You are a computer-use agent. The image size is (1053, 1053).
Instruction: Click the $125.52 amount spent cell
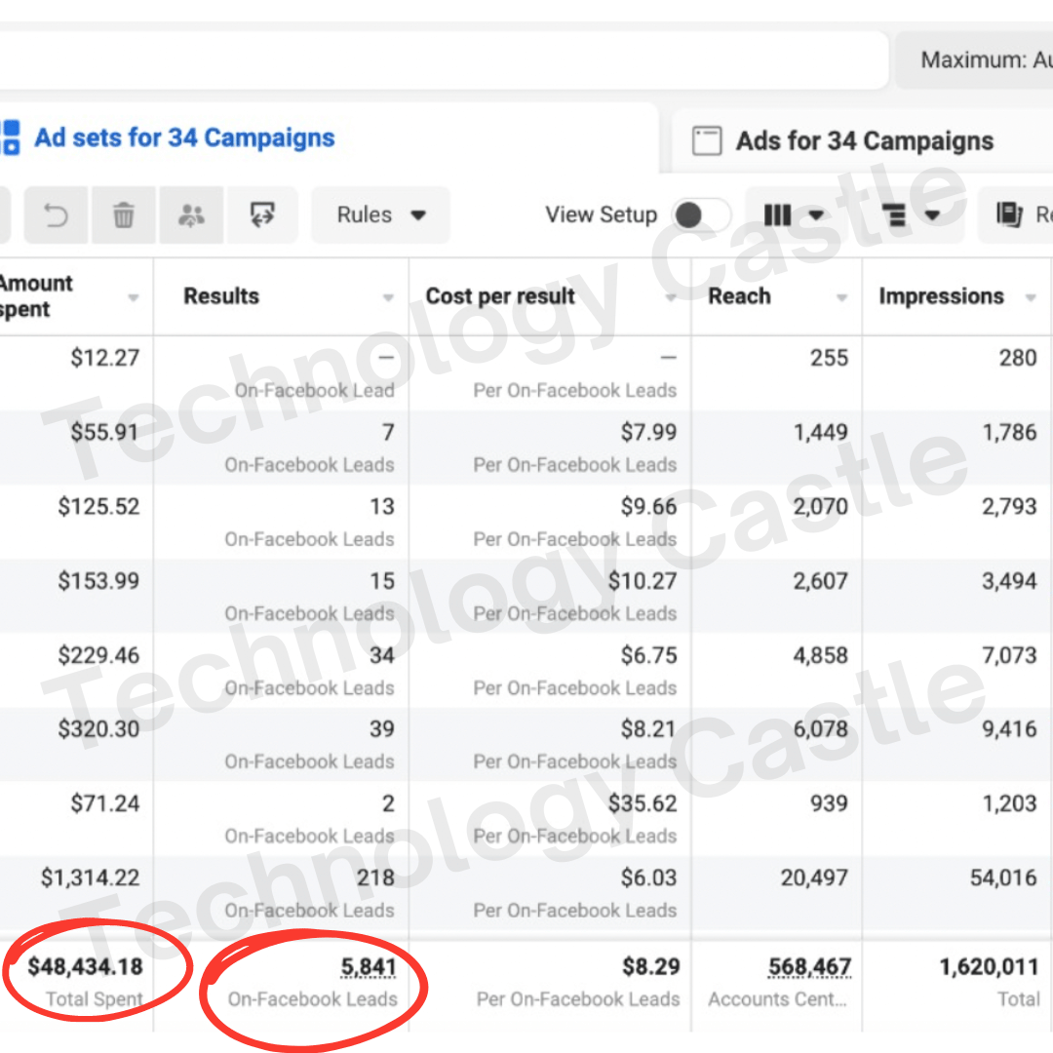point(98,506)
